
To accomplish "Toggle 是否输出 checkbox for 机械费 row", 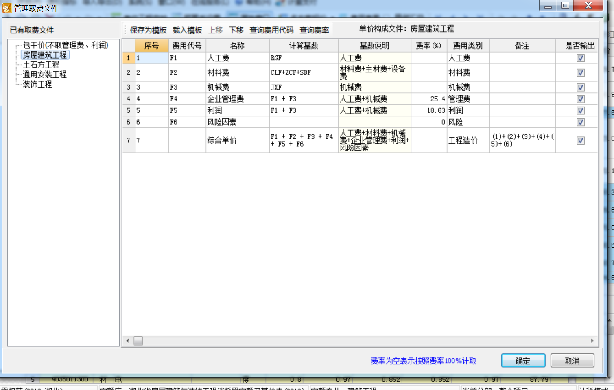I will click(581, 88).
